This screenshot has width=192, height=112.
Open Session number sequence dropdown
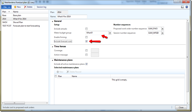click(163, 33)
